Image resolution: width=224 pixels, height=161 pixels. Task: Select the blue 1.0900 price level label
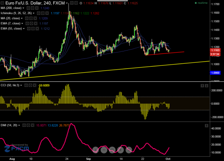[x=215, y=73]
